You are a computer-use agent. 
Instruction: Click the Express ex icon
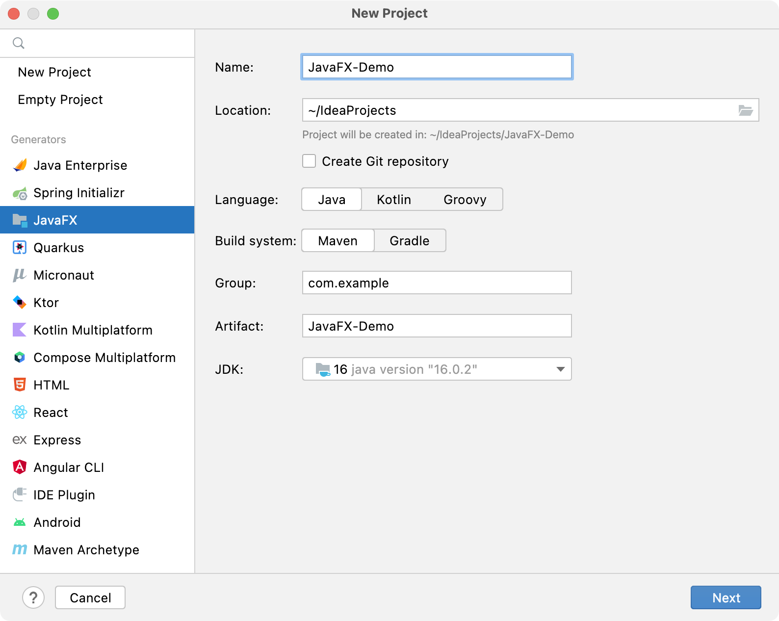tap(20, 440)
